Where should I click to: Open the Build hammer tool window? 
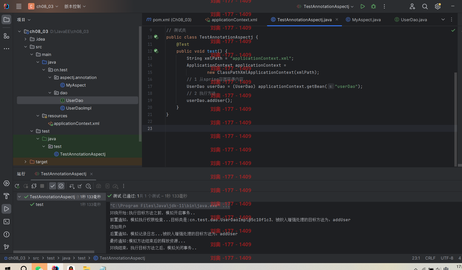[x=6, y=196]
